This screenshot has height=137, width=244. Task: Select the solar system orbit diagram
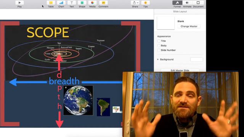[x=70, y=53]
